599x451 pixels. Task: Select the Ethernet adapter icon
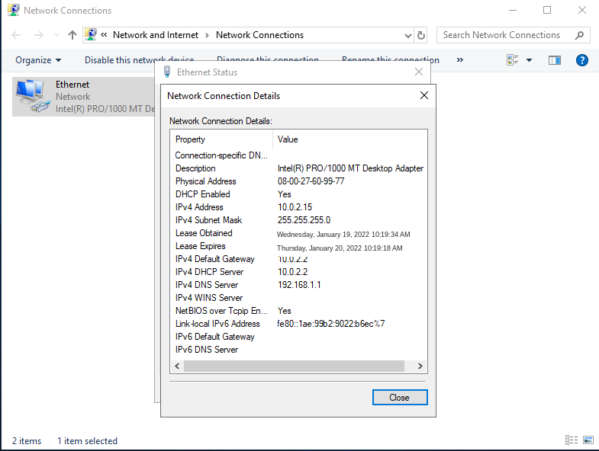(x=34, y=97)
